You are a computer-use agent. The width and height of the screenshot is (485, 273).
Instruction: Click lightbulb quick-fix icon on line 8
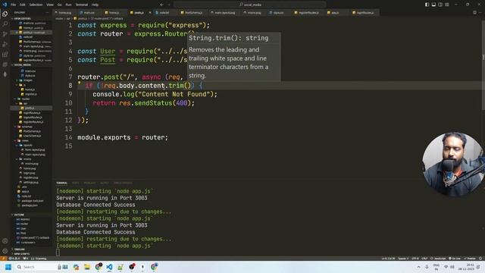pos(79,83)
